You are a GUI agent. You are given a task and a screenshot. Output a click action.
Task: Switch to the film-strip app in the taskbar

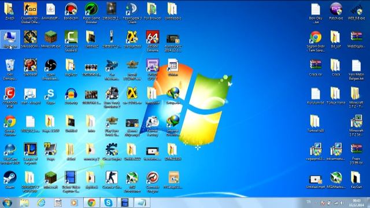click(125, 203)
